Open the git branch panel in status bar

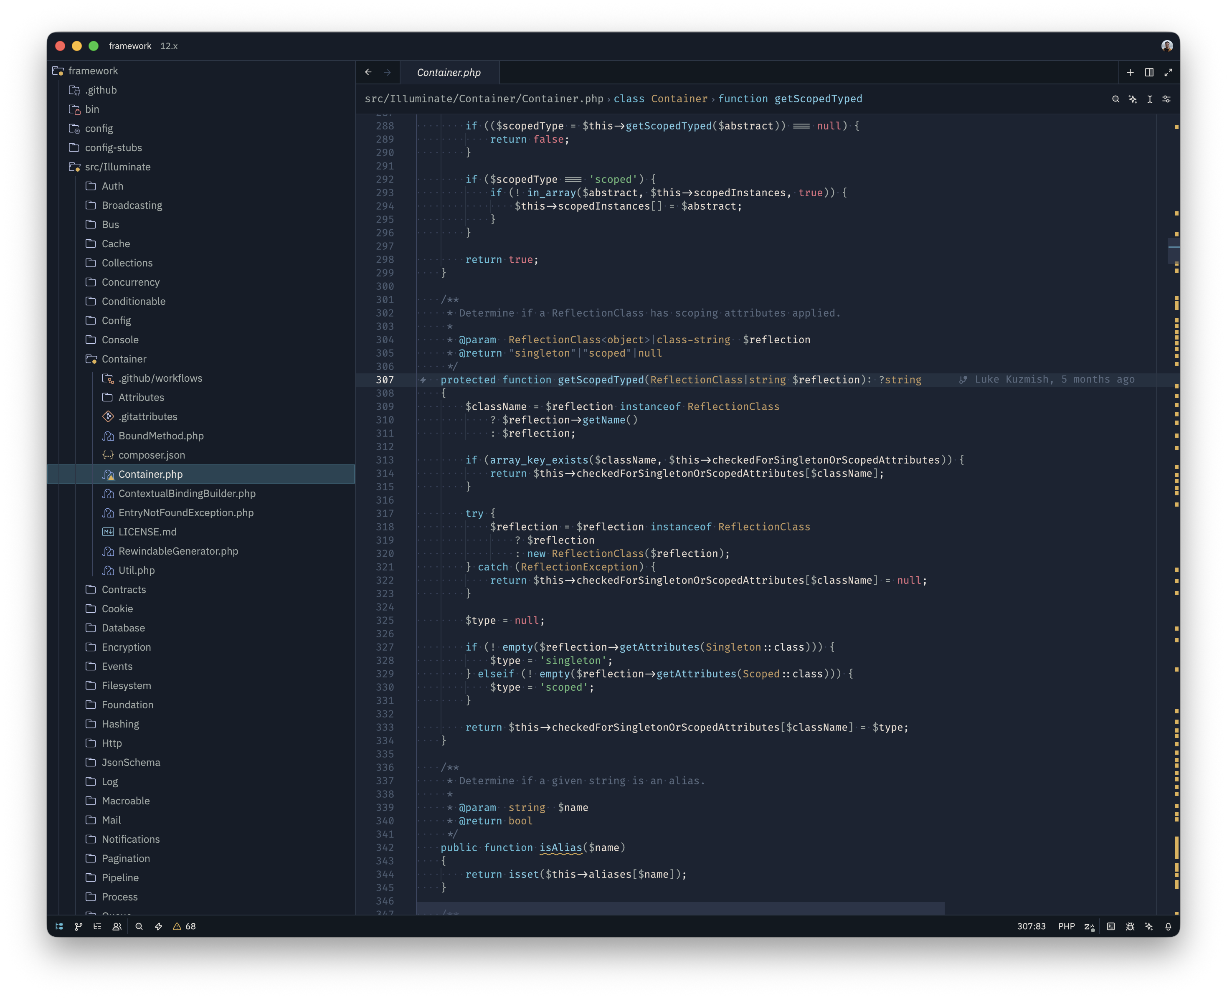(78, 926)
